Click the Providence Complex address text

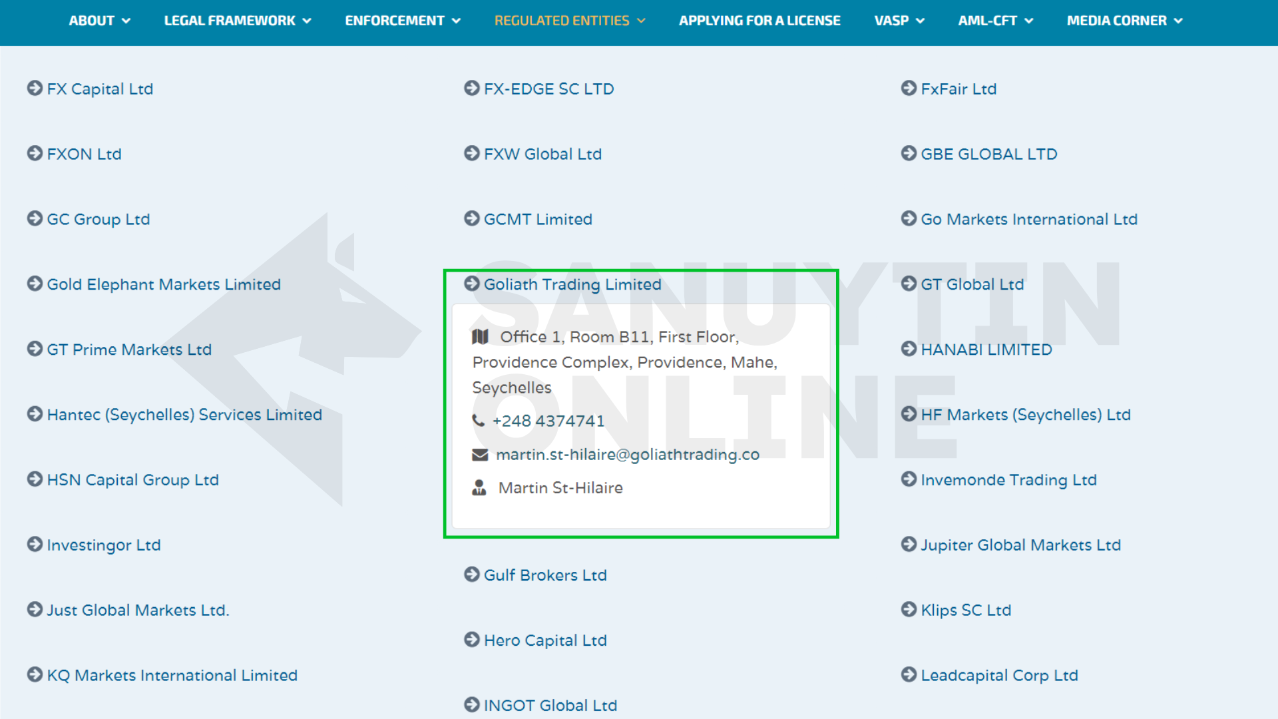pos(624,362)
